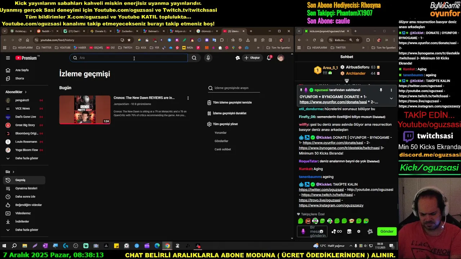
Task: Open Videolarınız in sidebar
Action: point(24,213)
